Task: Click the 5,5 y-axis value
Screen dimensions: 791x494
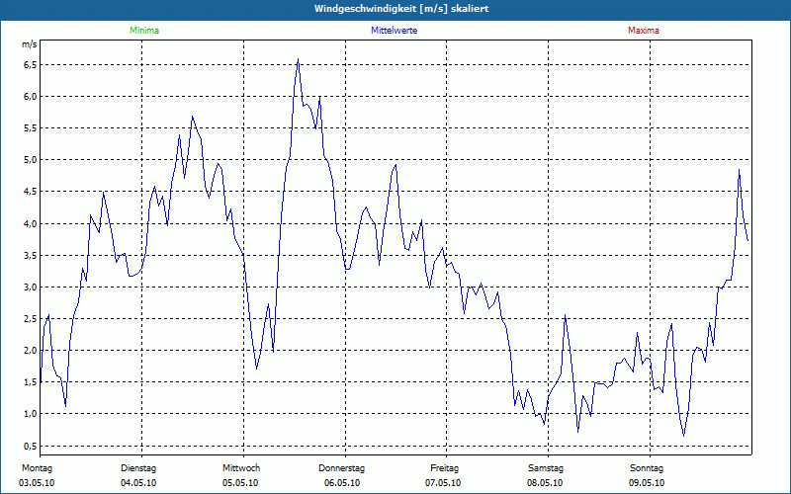Action: [30, 128]
